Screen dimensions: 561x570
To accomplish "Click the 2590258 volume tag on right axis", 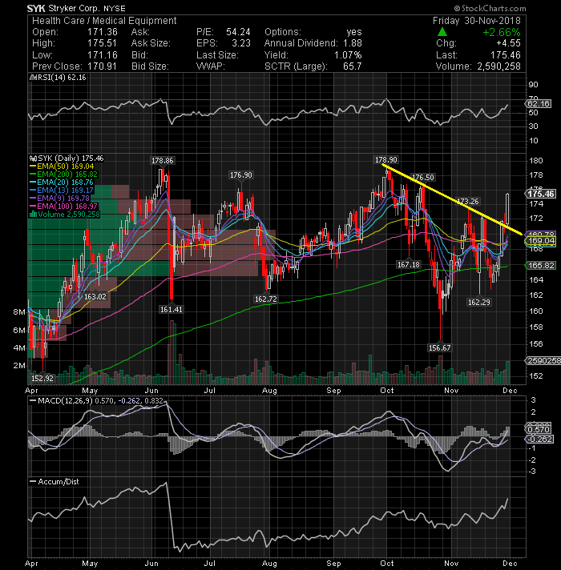I will click(x=543, y=360).
